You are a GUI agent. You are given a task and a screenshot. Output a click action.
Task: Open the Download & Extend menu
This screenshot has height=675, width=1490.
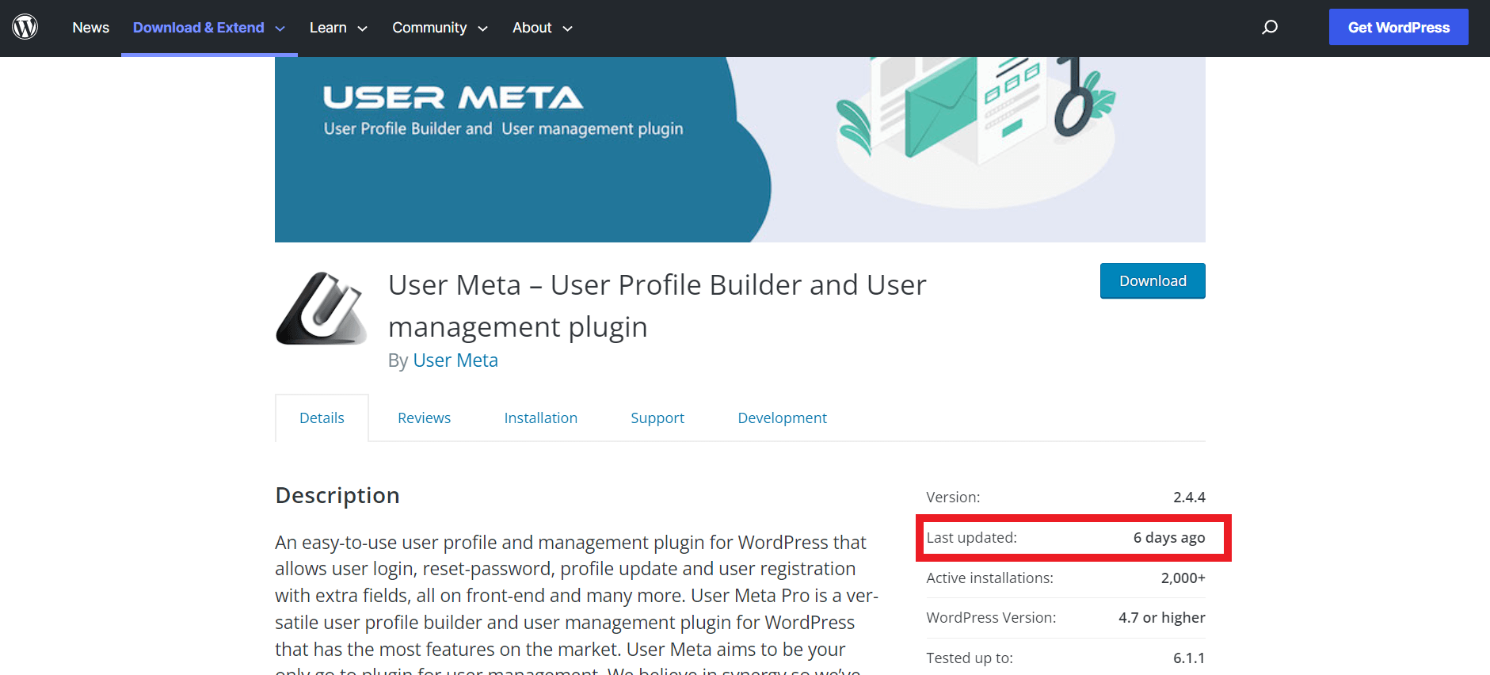[x=199, y=28]
